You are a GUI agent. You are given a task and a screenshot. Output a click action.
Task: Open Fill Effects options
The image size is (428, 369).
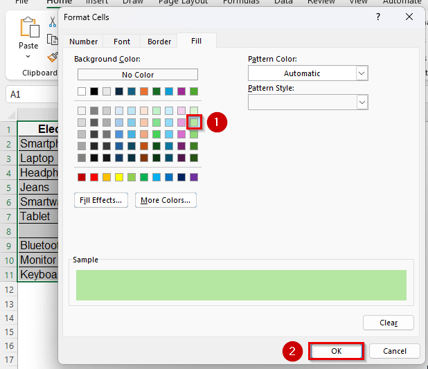point(101,201)
